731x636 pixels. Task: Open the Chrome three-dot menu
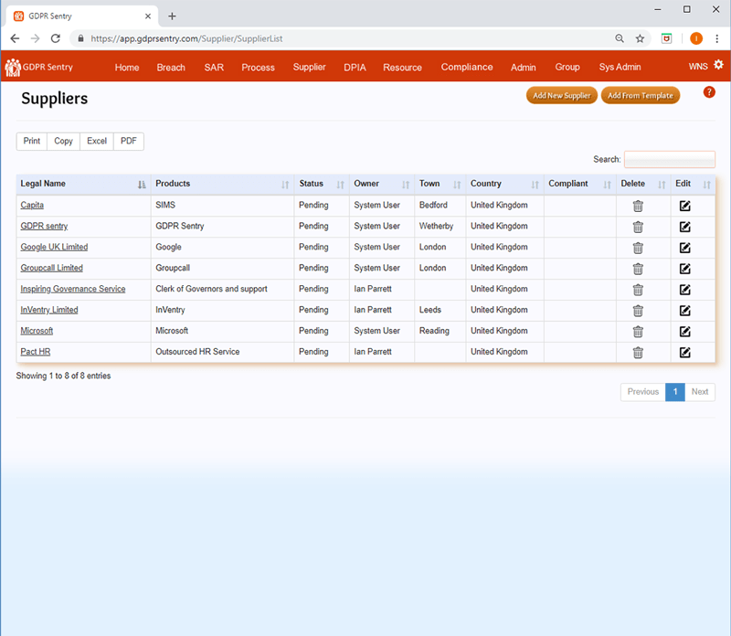pyautogui.click(x=717, y=38)
